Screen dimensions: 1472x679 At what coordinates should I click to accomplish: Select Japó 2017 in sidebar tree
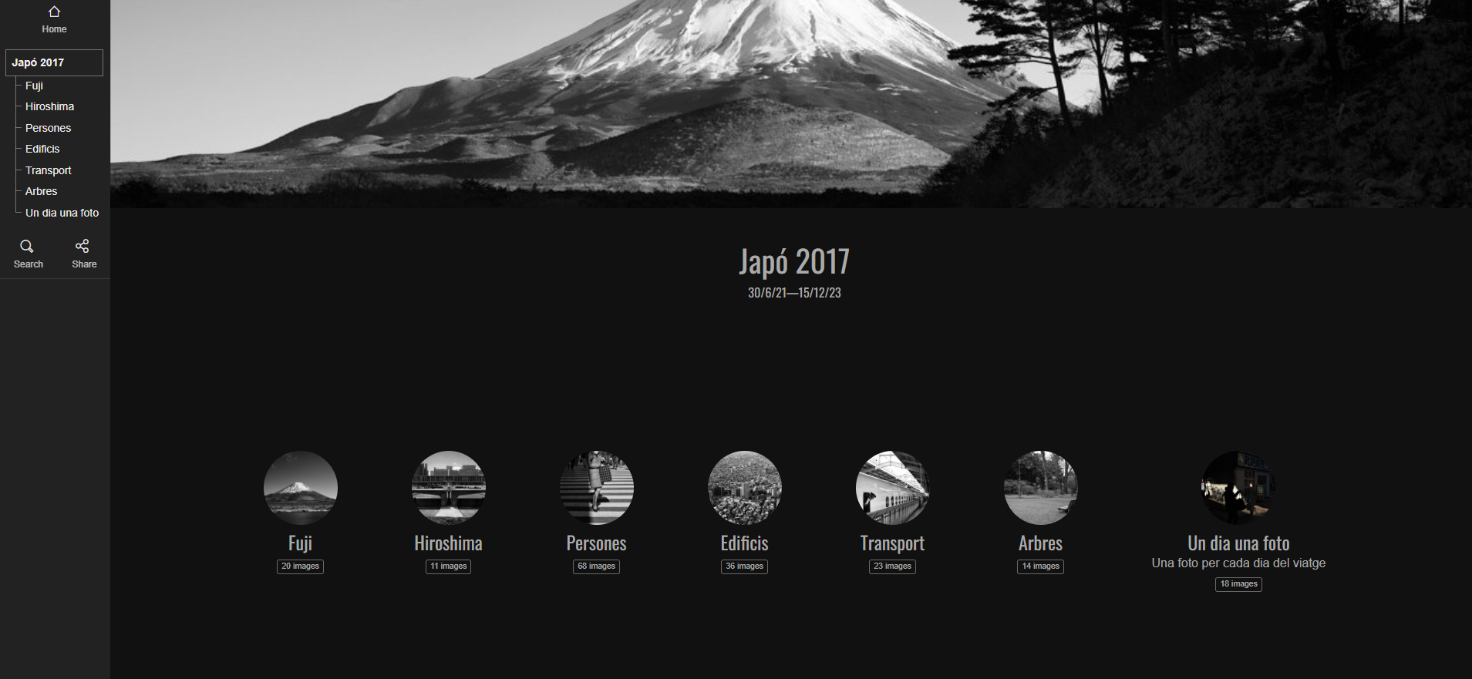(54, 62)
